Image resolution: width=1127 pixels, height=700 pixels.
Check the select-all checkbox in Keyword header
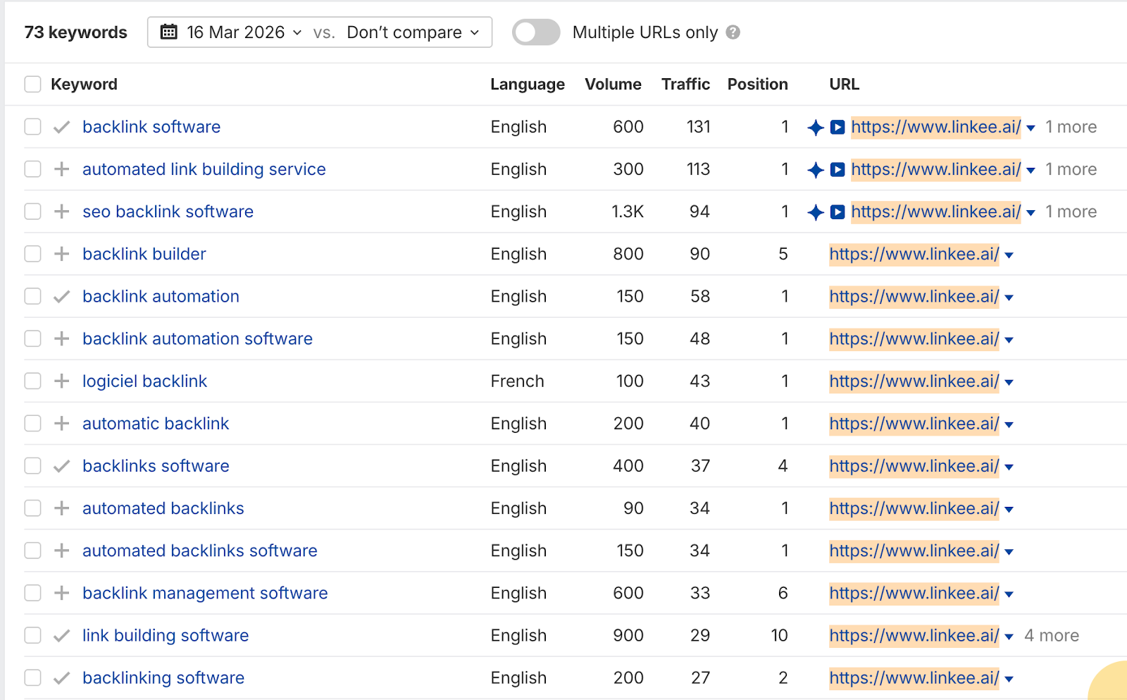coord(32,85)
